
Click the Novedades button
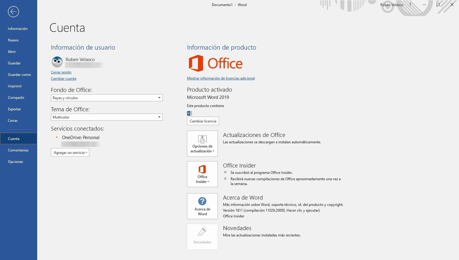[x=202, y=237]
